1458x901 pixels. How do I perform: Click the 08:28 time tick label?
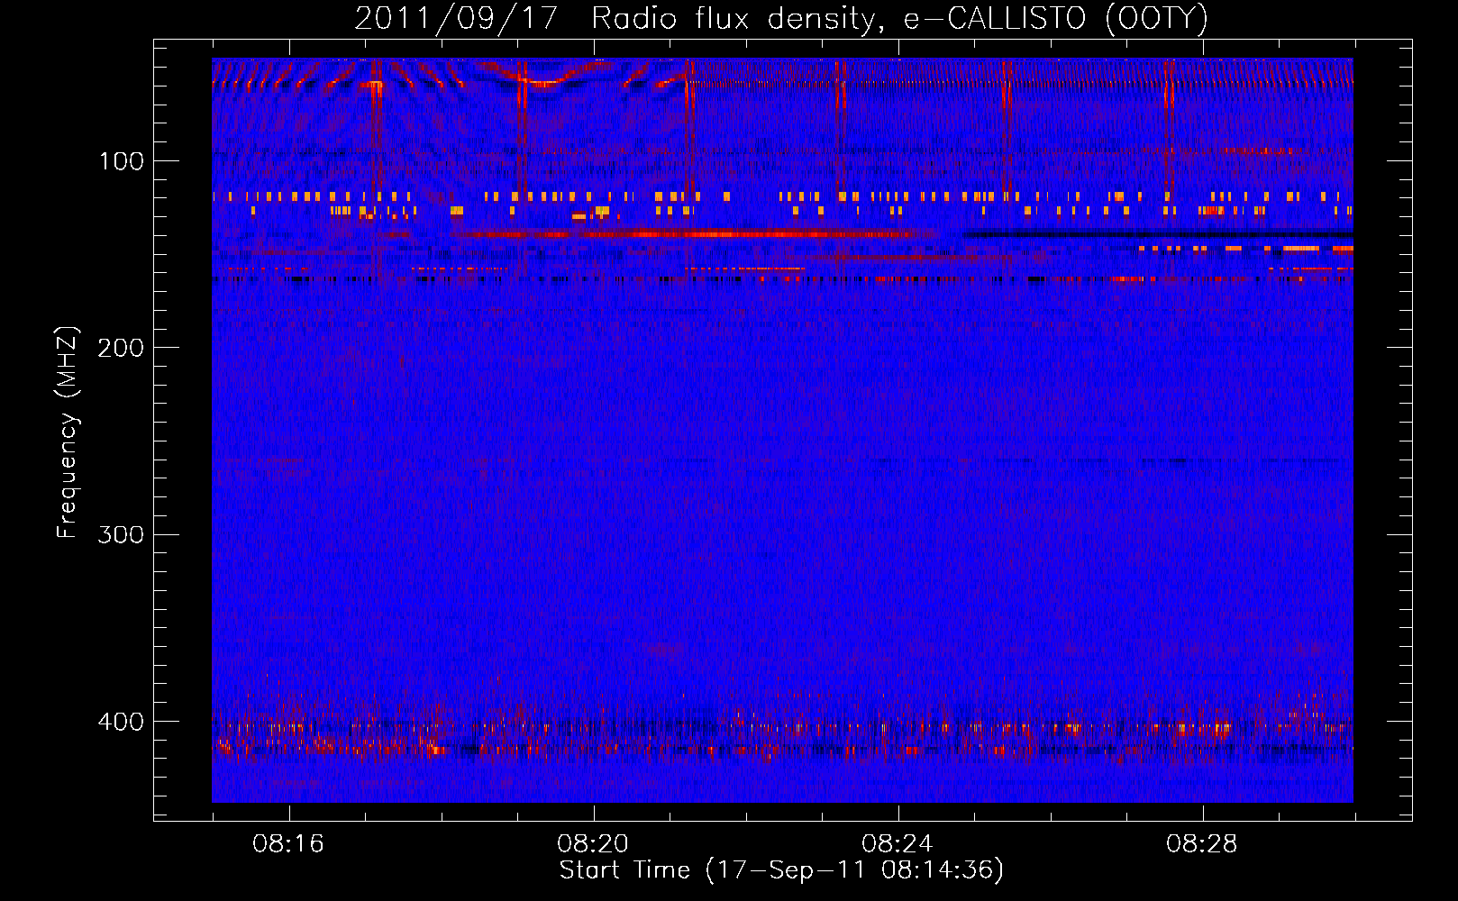point(1202,844)
